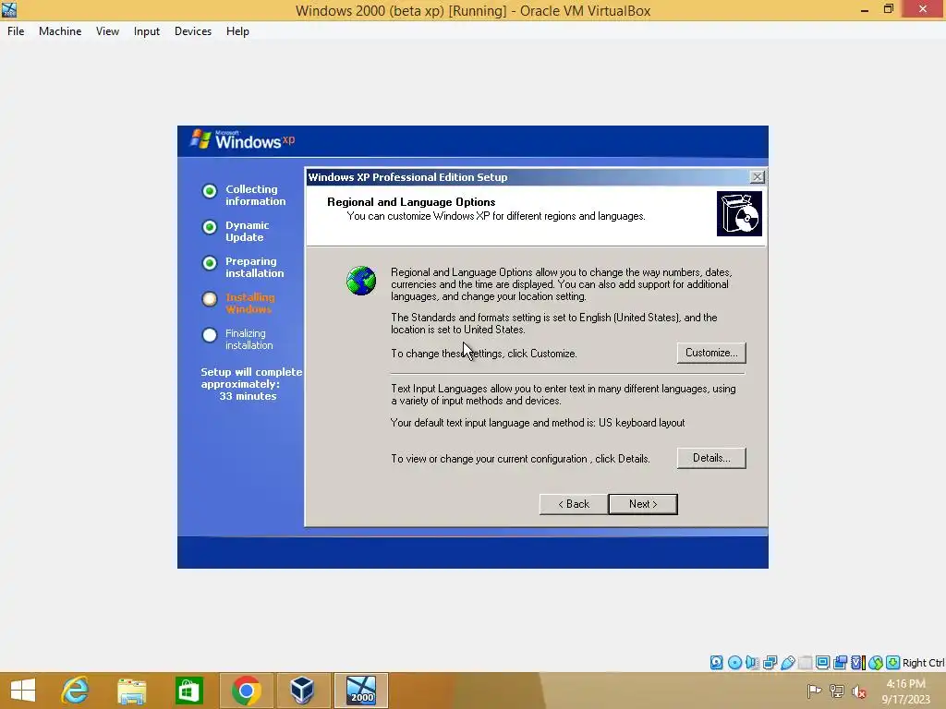Click the mouse integration indicator icon
This screenshot has width=946, height=709.
coord(876,663)
